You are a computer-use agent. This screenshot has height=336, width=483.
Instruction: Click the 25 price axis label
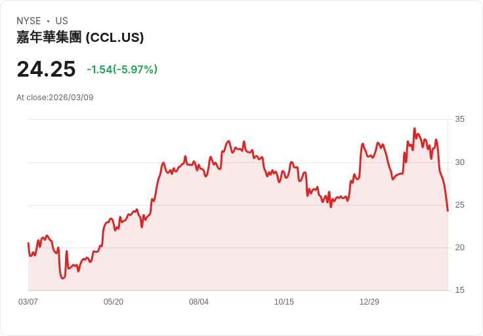tap(459, 205)
